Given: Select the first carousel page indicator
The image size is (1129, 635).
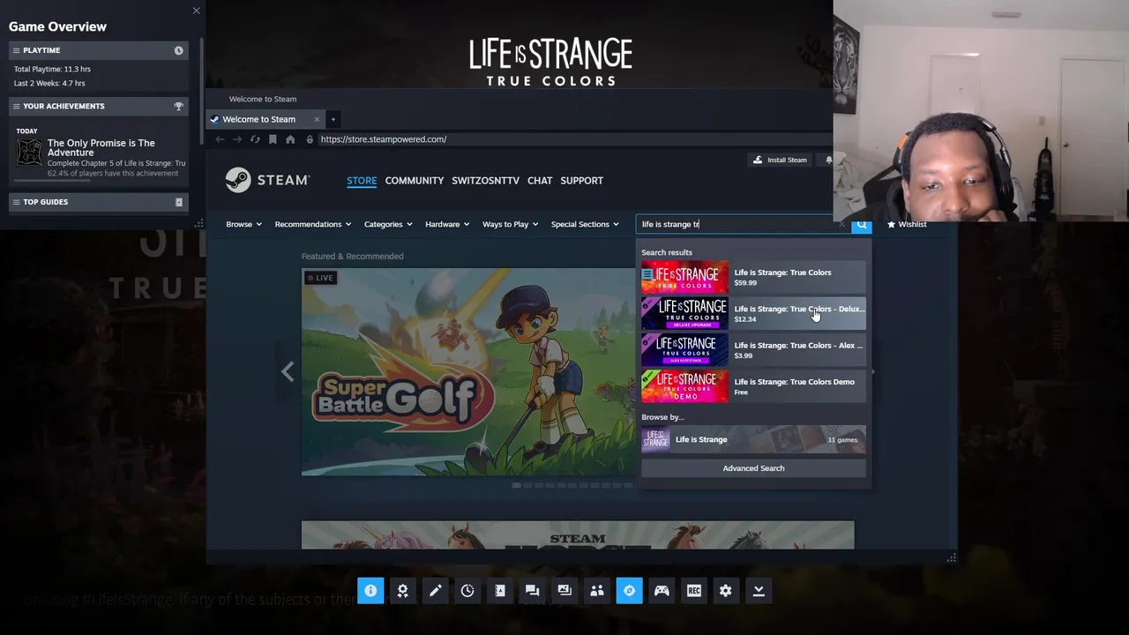Looking at the screenshot, I should click(x=517, y=485).
